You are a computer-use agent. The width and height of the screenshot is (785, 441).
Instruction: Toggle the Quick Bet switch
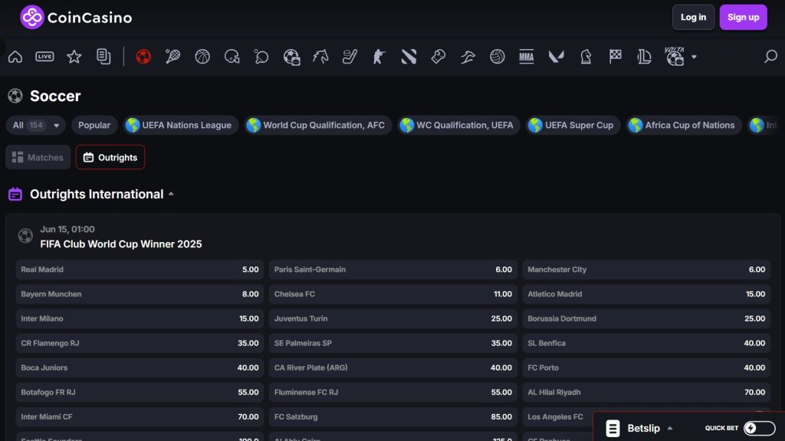[x=759, y=428]
